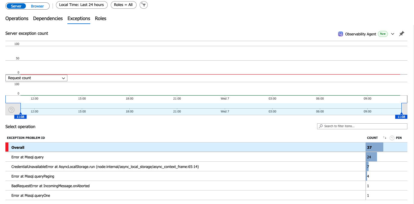This screenshot has width=414, height=204.
Task: Switch to the Operations tab
Action: 17,19
